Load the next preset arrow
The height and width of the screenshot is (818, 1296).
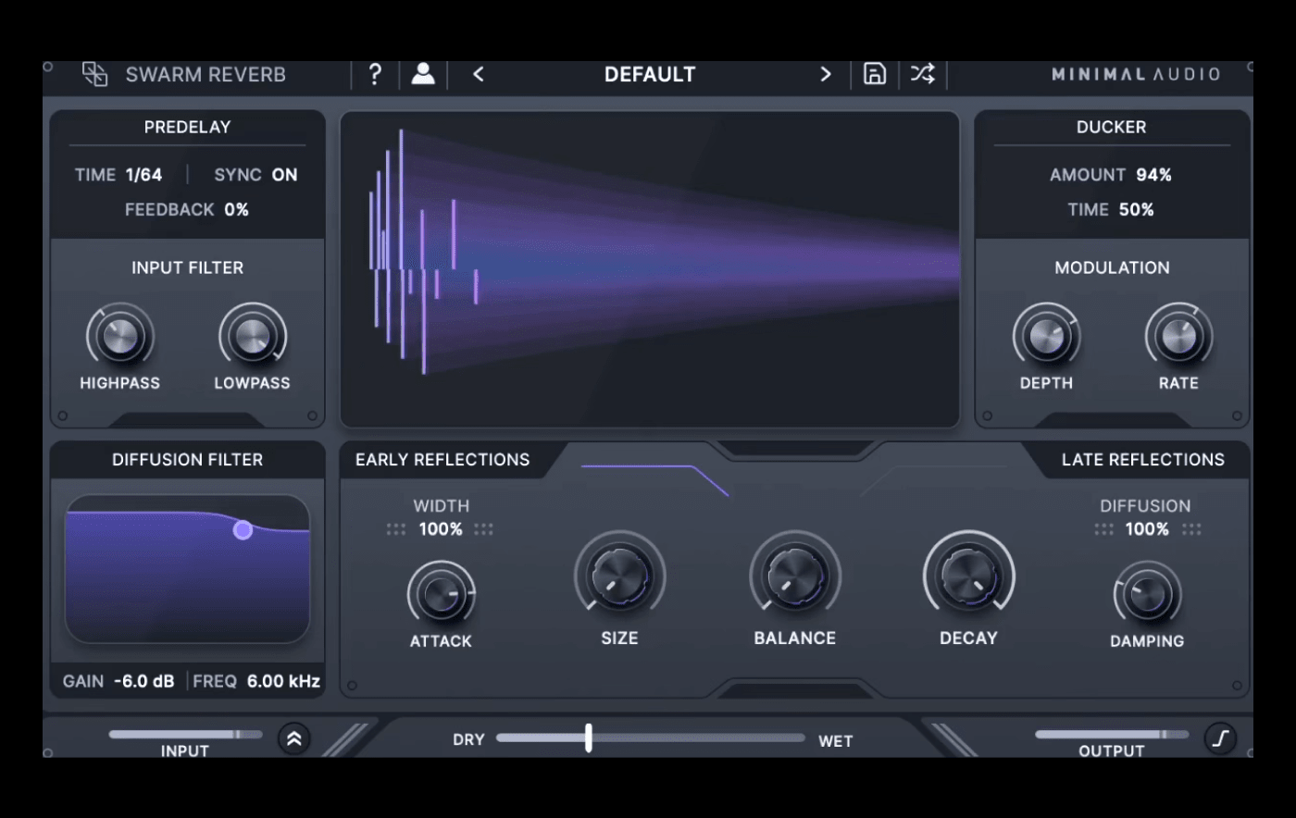click(825, 75)
